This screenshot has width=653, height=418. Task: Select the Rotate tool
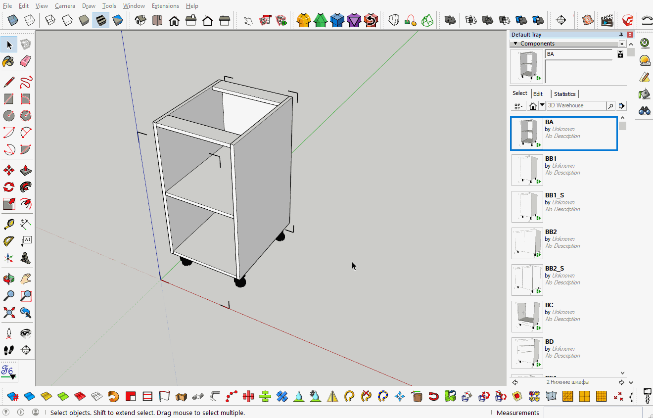(9, 186)
